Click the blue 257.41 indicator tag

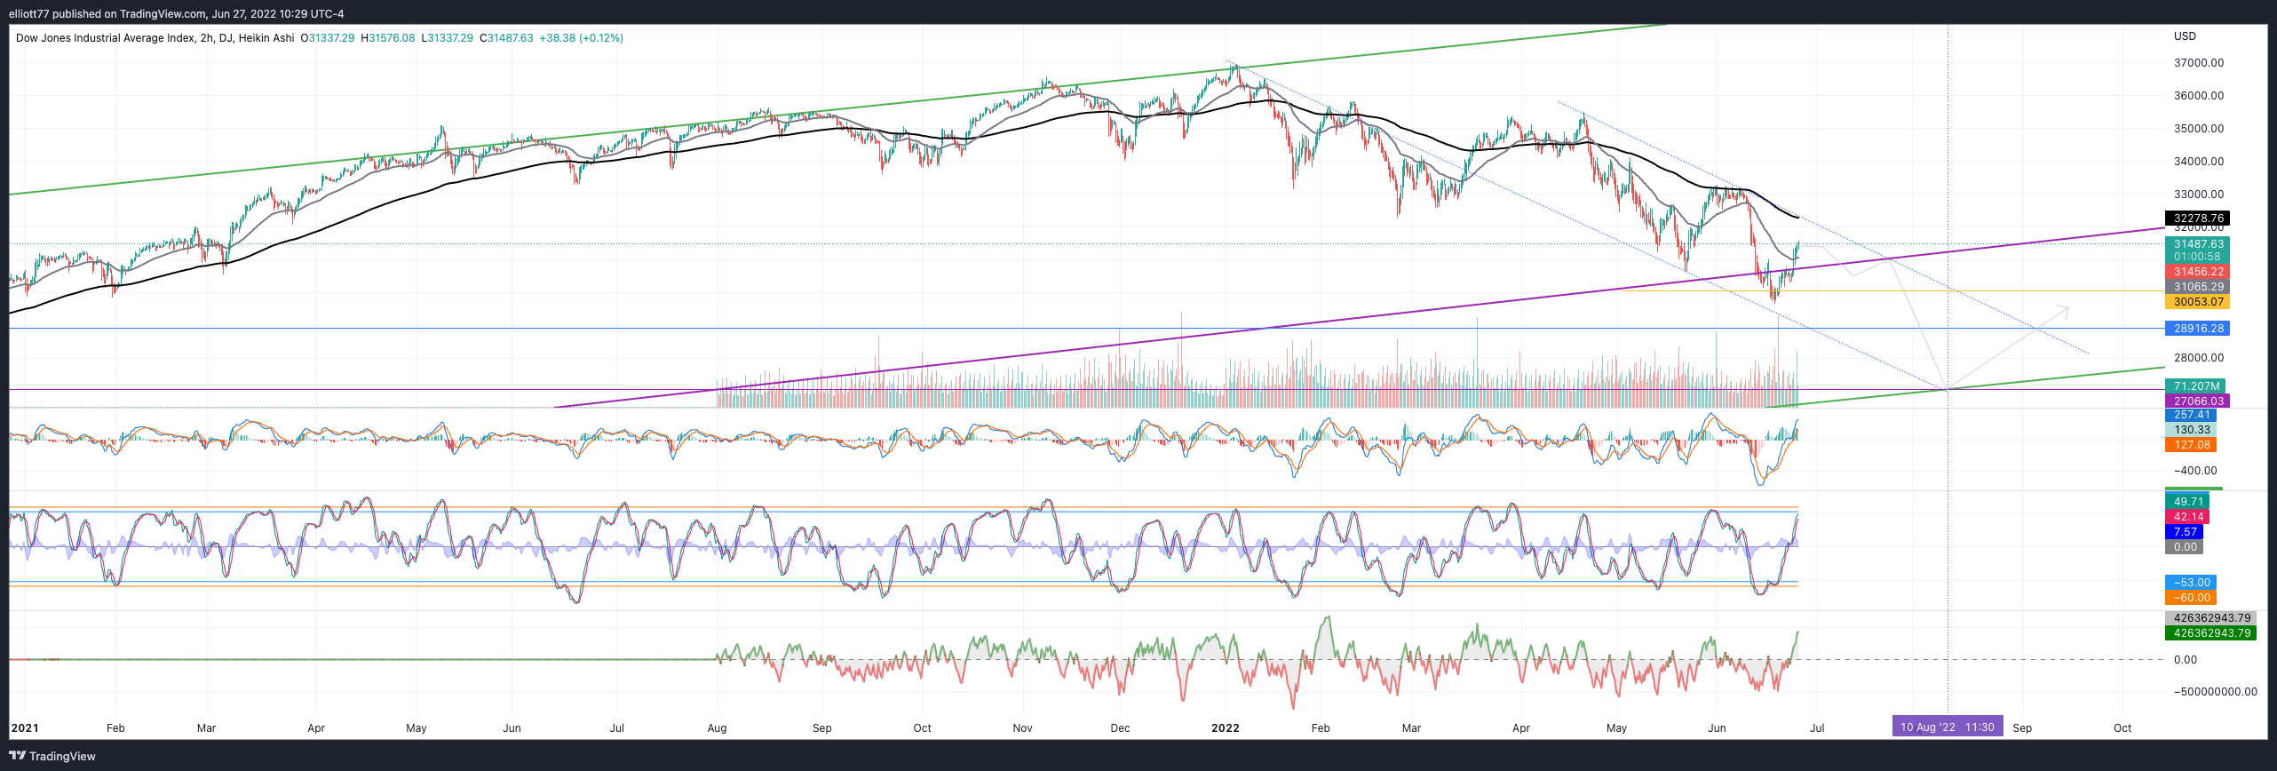[2191, 415]
